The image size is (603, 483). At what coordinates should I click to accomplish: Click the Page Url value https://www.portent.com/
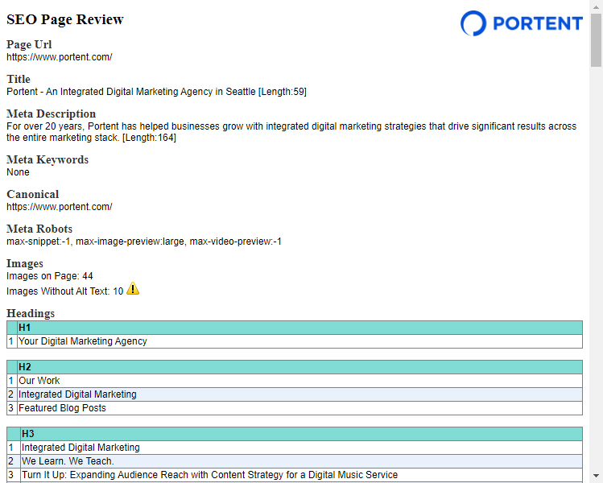[x=60, y=57]
